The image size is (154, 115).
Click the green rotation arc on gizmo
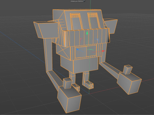pyautogui.click(x=90, y=50)
